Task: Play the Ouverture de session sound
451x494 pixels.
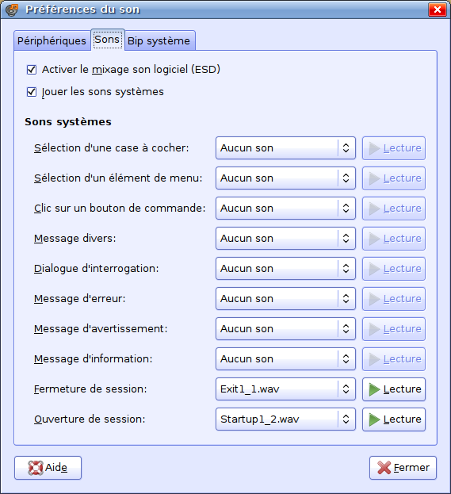Action: pyautogui.click(x=394, y=419)
